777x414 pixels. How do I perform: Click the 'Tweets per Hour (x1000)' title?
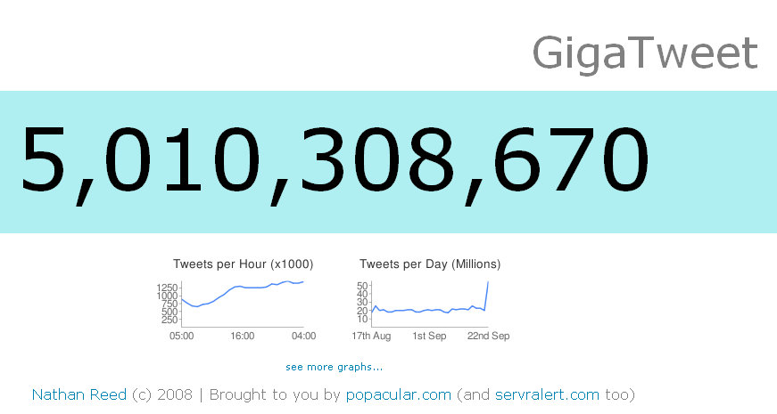click(244, 264)
